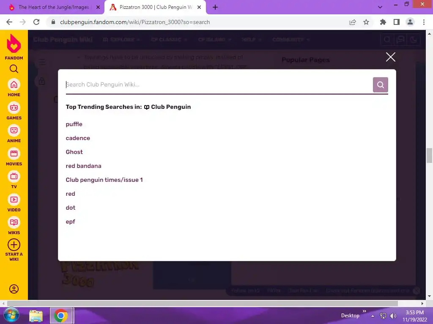The width and height of the screenshot is (433, 324).
Task: Select trending search 'red bandana'
Action: click(83, 166)
